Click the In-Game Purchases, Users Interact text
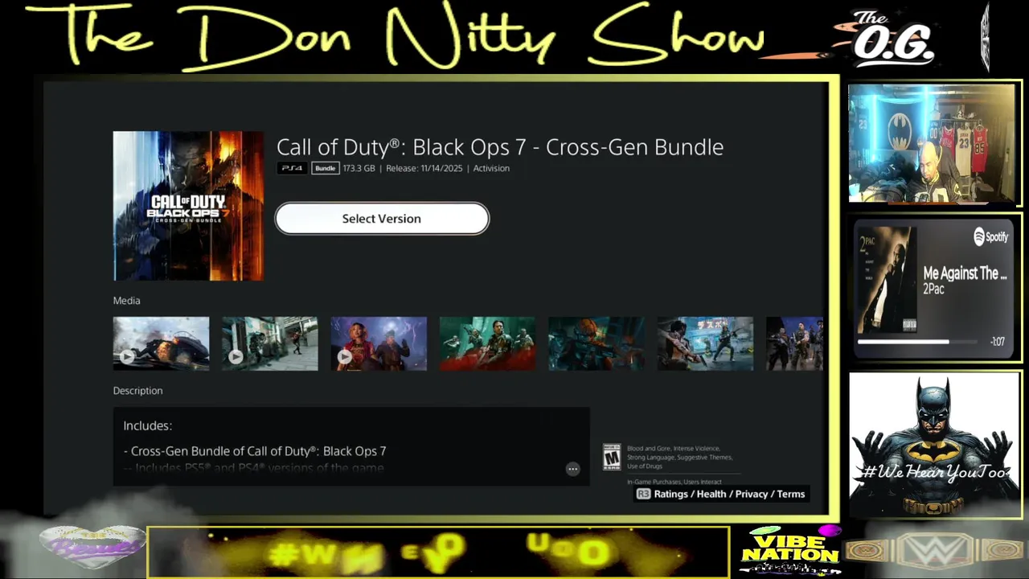This screenshot has height=579, width=1029. point(674,482)
